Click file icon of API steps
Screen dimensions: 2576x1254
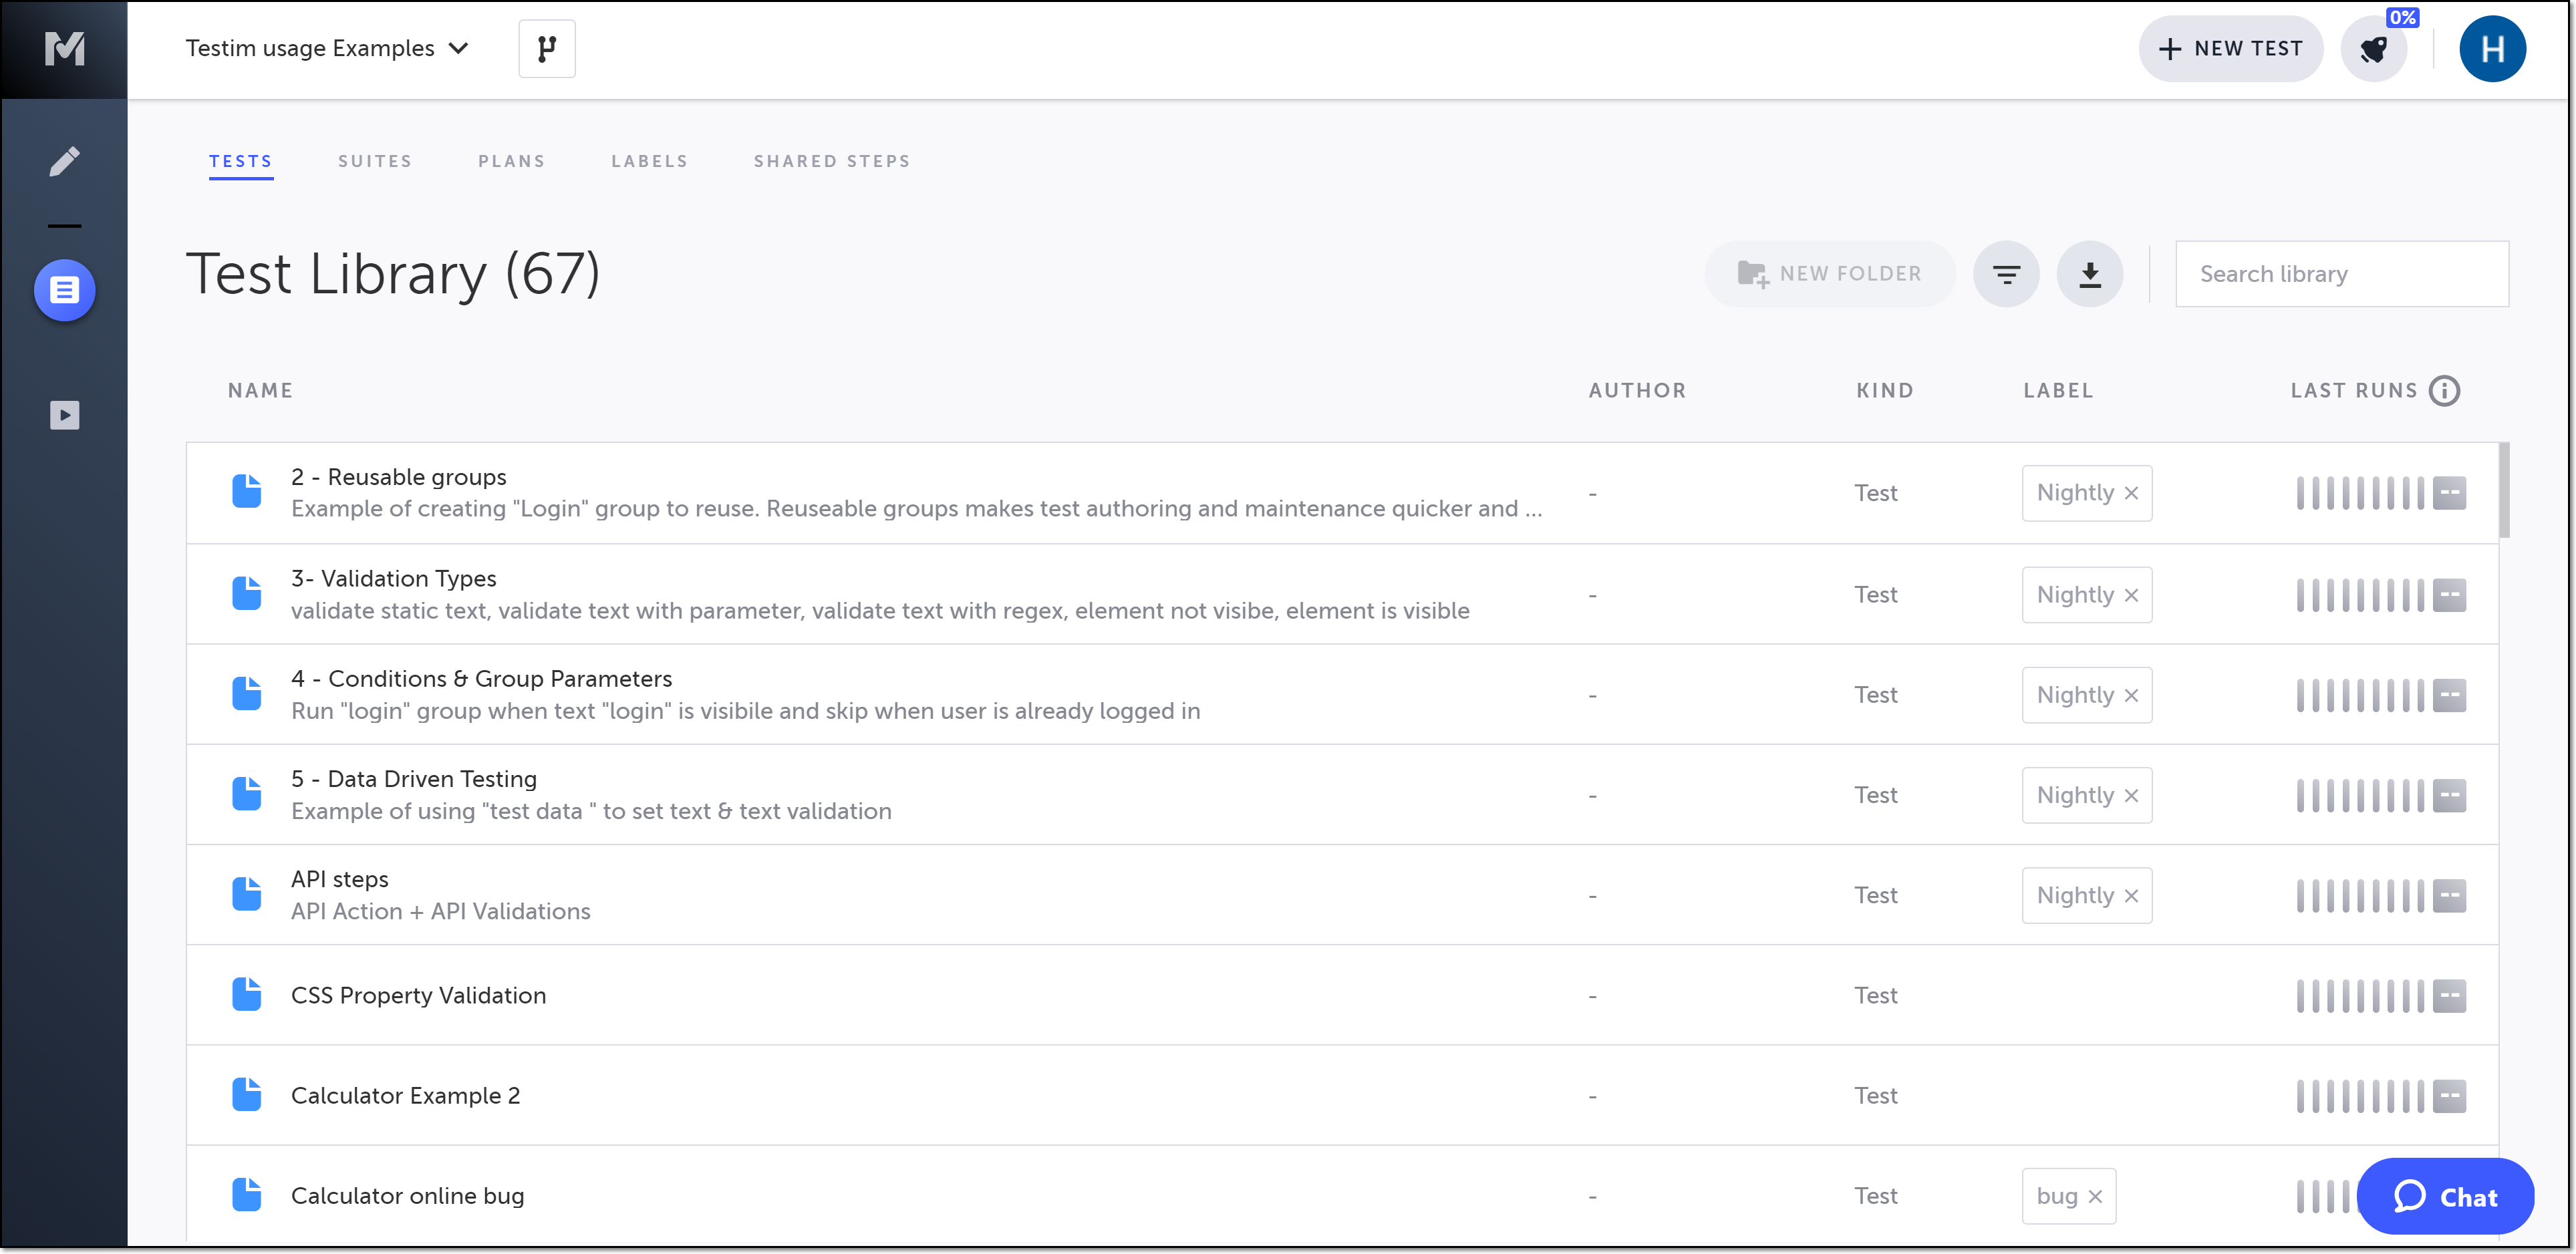coord(247,894)
